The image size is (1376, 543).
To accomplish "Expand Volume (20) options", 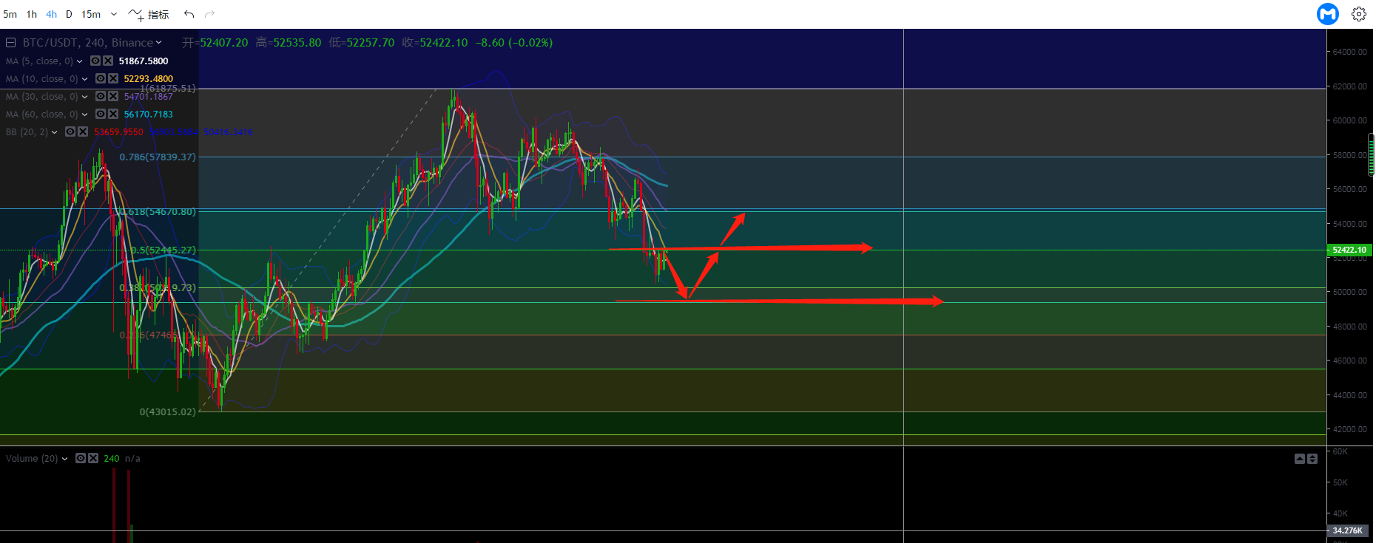I will pos(65,459).
